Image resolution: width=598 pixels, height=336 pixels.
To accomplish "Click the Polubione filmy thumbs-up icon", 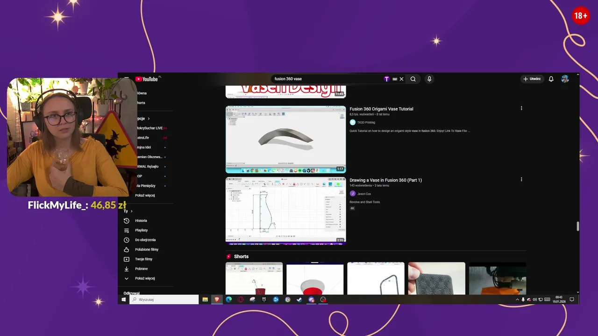I will coord(126,250).
